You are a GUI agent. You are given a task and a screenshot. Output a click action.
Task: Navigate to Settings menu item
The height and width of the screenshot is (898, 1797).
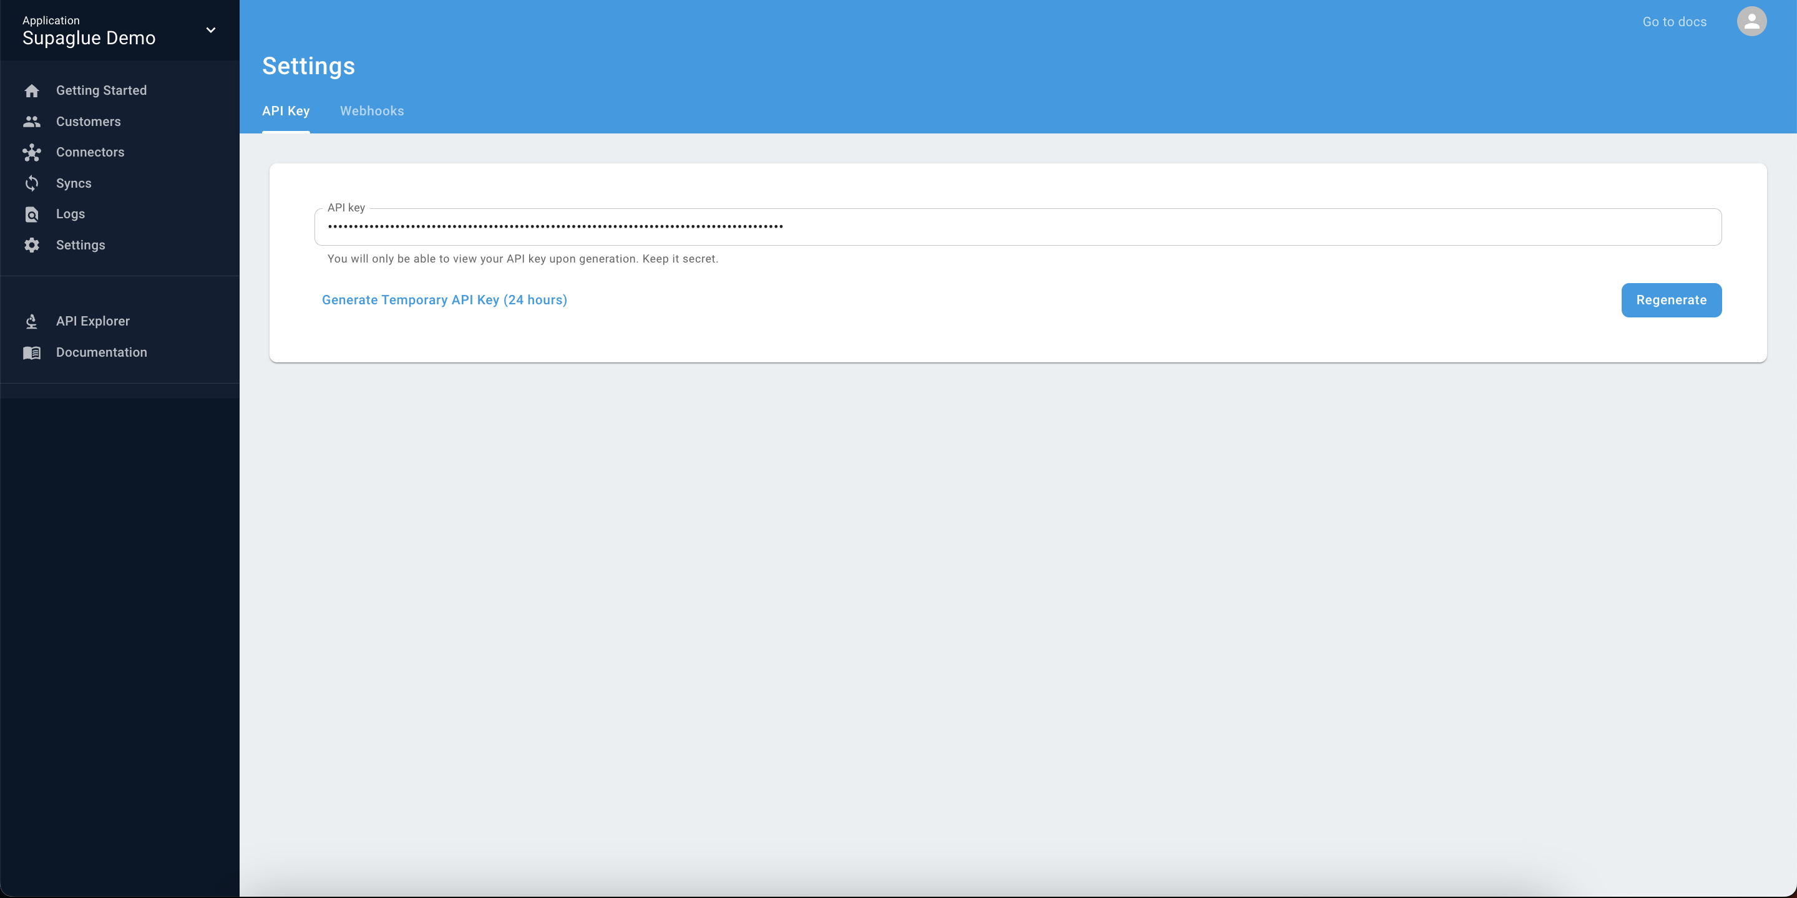pyautogui.click(x=80, y=245)
